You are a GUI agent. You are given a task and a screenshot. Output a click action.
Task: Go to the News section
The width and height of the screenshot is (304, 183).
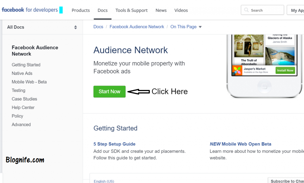coord(161,10)
